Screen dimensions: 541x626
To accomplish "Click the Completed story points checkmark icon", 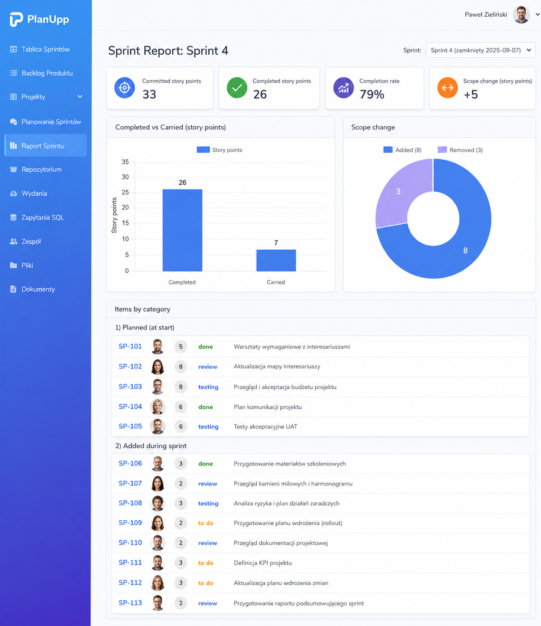I will coord(237,88).
